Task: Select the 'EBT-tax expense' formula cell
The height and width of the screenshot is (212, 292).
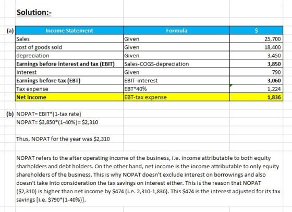Action: coord(176,97)
